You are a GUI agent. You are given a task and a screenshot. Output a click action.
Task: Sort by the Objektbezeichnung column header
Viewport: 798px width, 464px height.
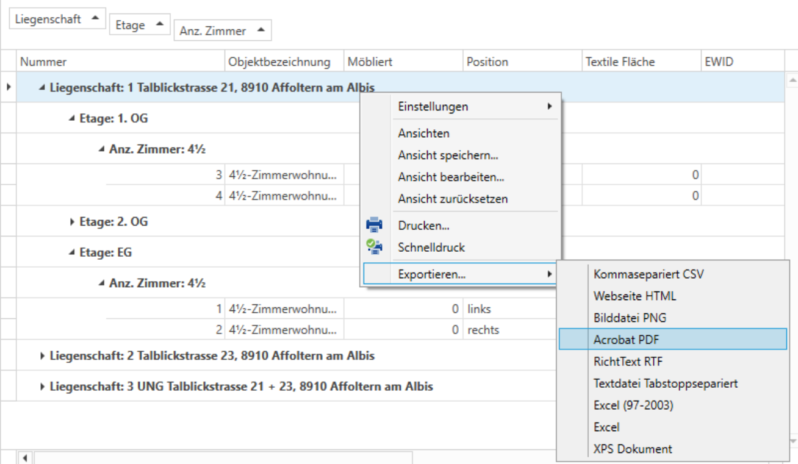284,62
